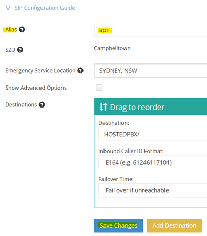Click the Emergency Service Location help icon

click(x=80, y=70)
